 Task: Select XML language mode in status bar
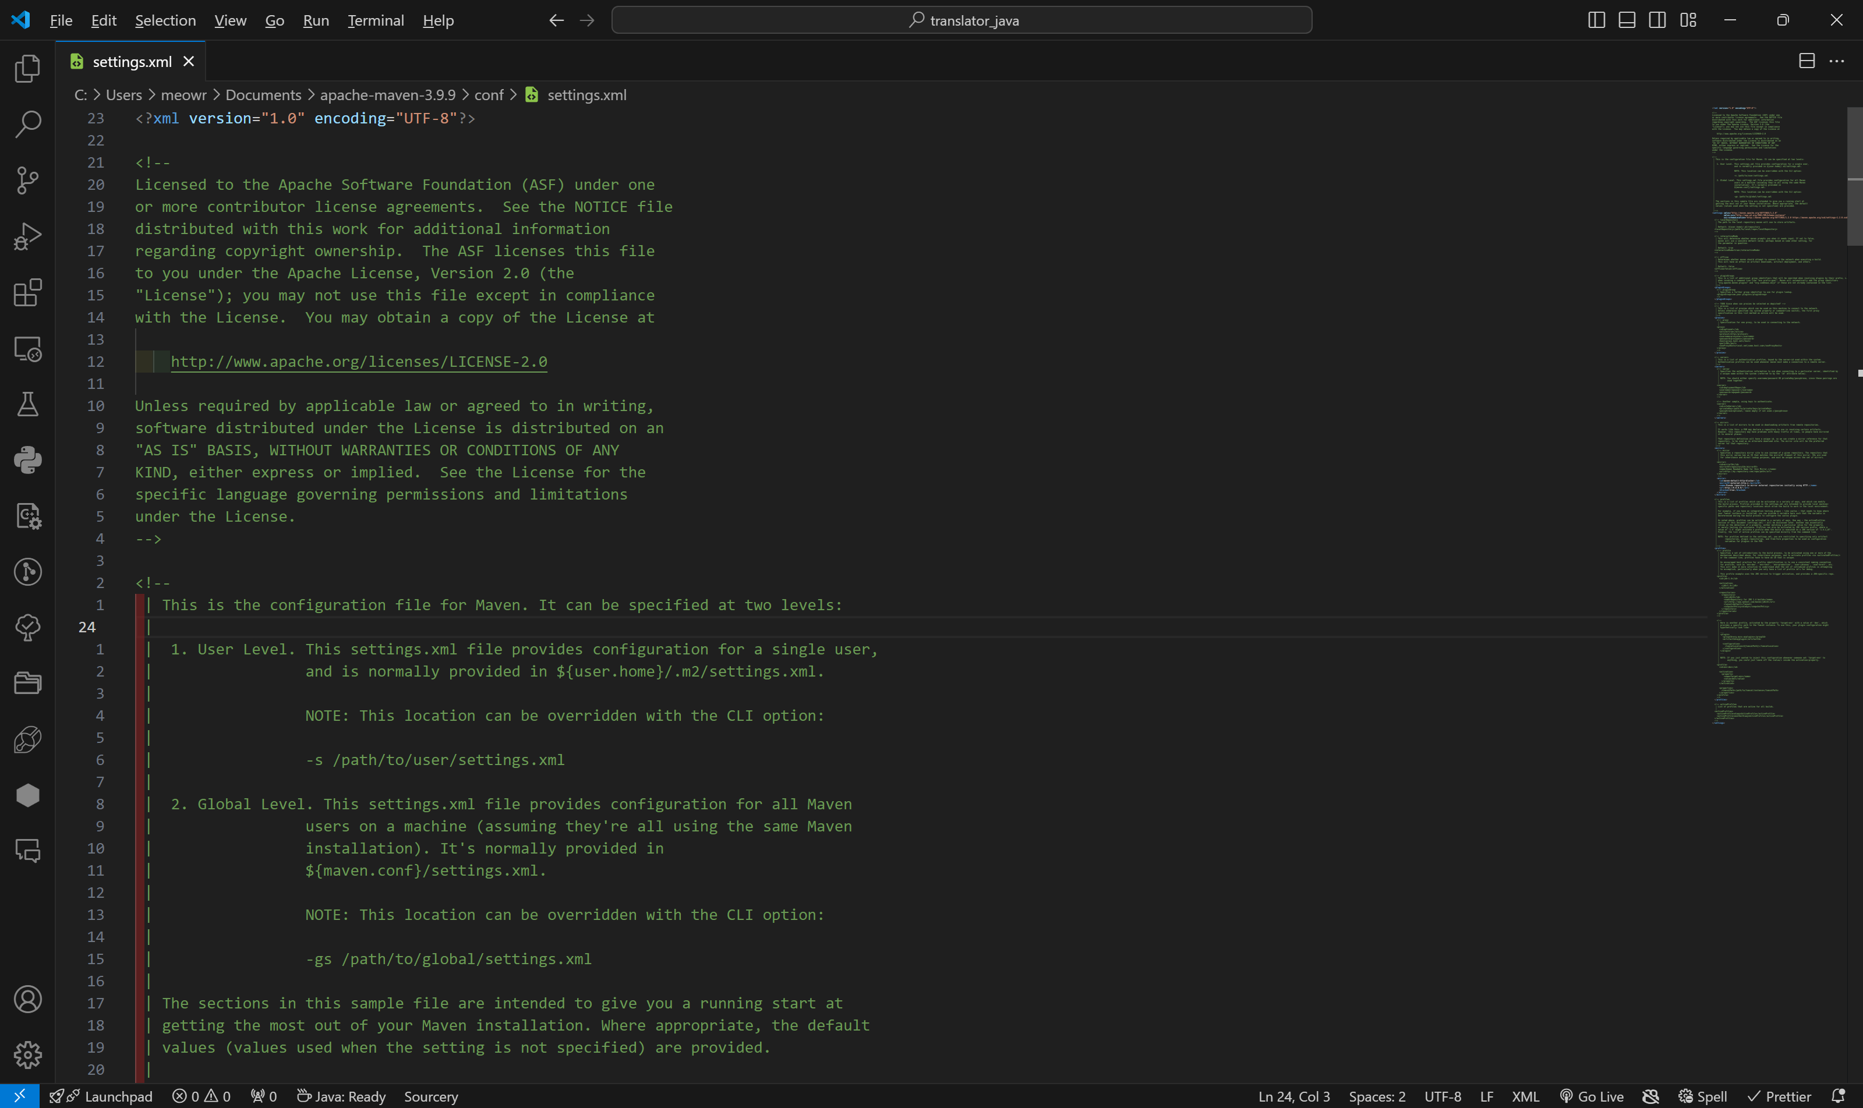coord(1525,1096)
